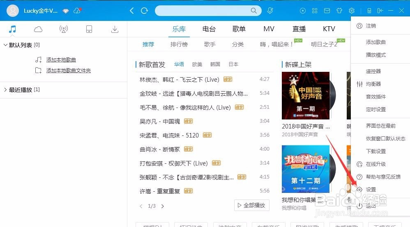Screen dimensions: 410x227
Task: Open the 电台 tab
Action: tap(209, 29)
